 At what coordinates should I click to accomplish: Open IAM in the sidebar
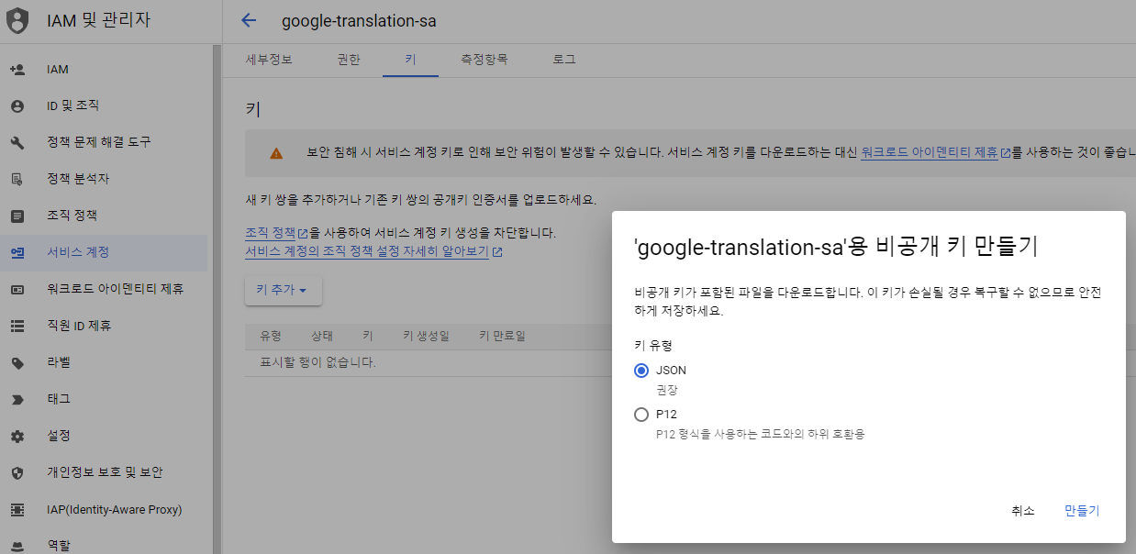(104, 69)
